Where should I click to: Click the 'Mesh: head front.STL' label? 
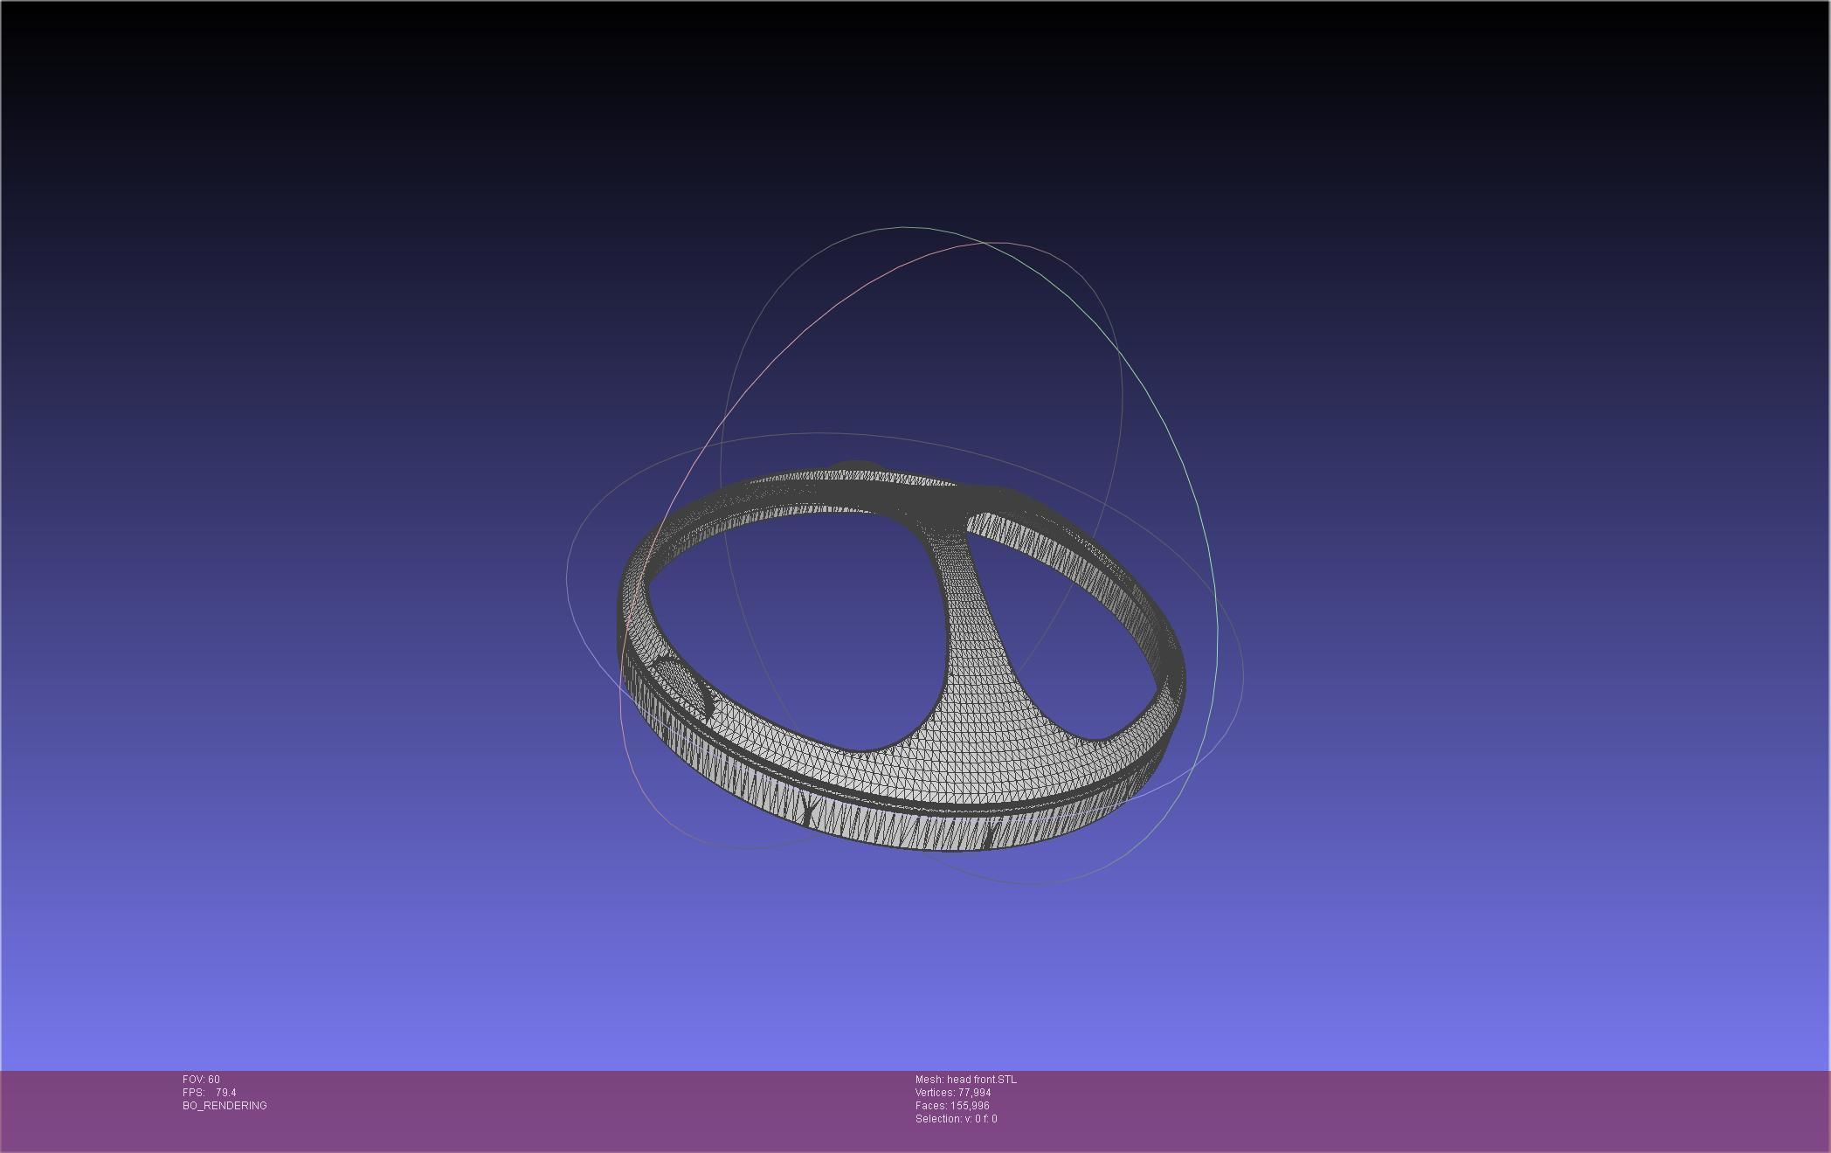click(x=965, y=1080)
